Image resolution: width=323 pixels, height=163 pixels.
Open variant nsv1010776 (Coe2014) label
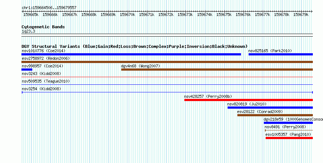pos(44,51)
